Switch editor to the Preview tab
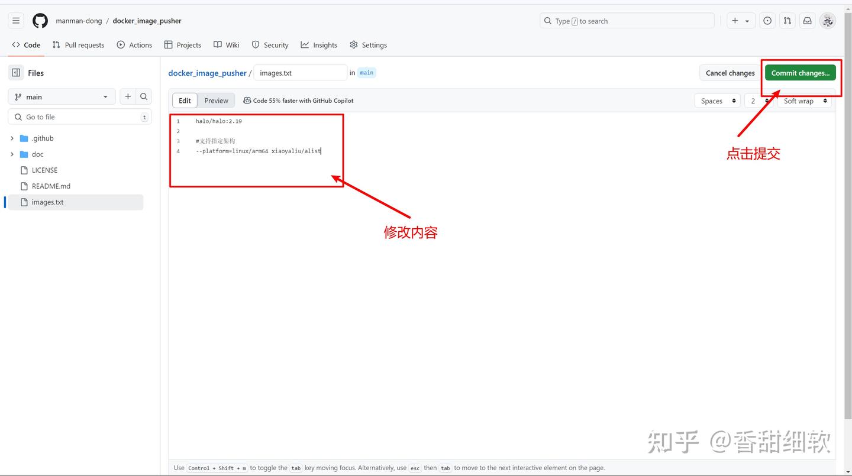This screenshot has height=476, width=852. (216, 100)
